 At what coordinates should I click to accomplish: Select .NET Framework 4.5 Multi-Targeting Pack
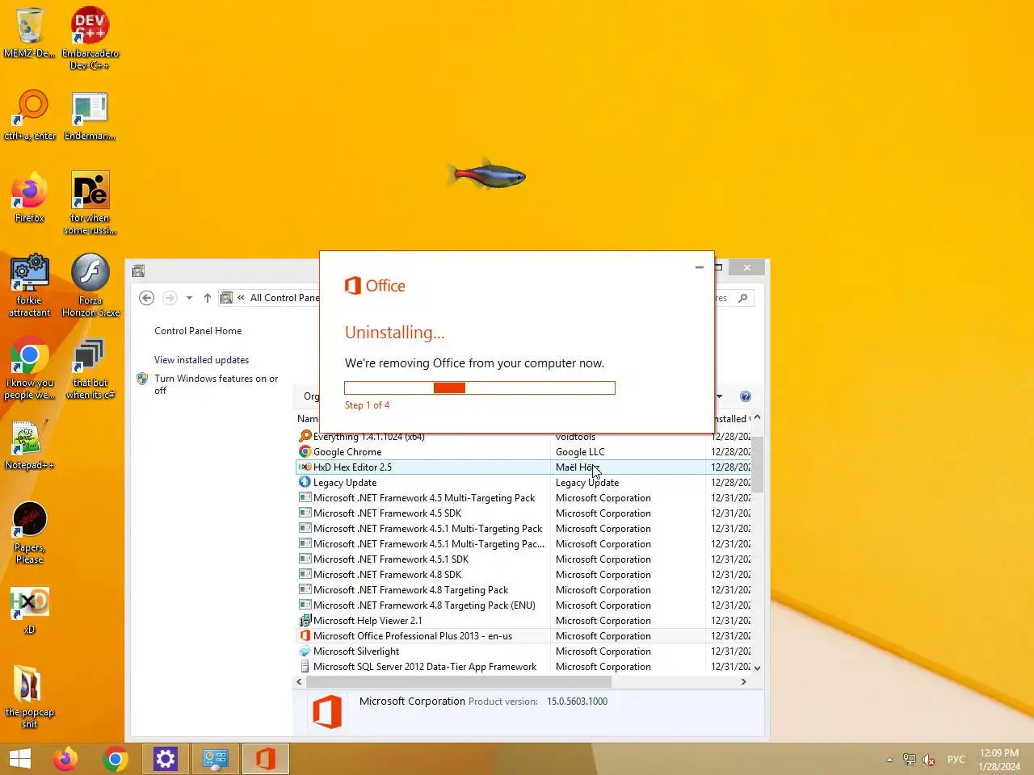pyautogui.click(x=523, y=498)
